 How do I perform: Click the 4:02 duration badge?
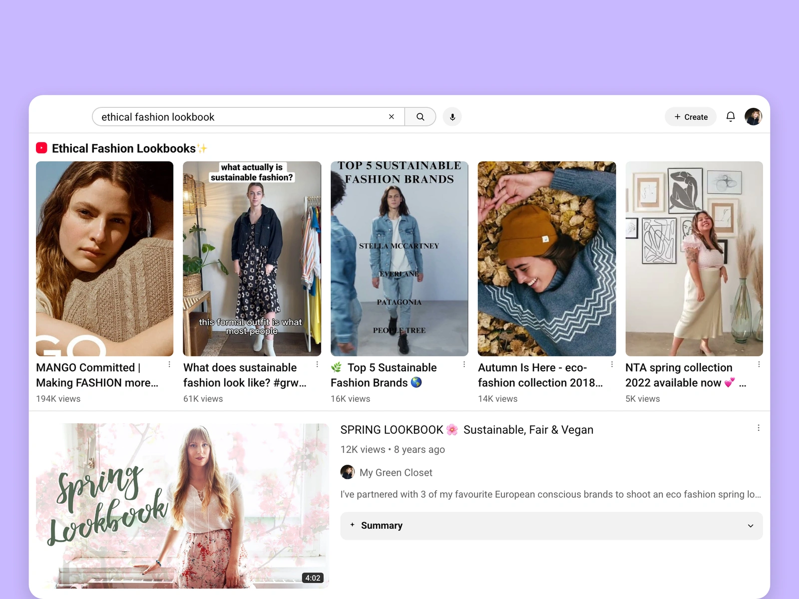pos(313,578)
